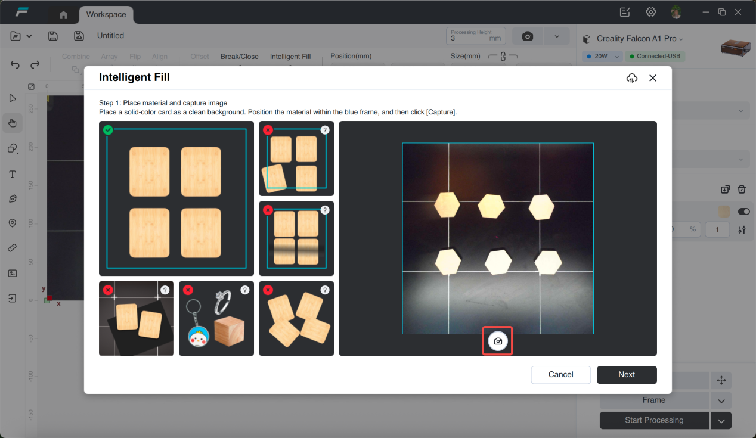Open layer parameter sliders icon
This screenshot has width=756, height=438.
742,229
